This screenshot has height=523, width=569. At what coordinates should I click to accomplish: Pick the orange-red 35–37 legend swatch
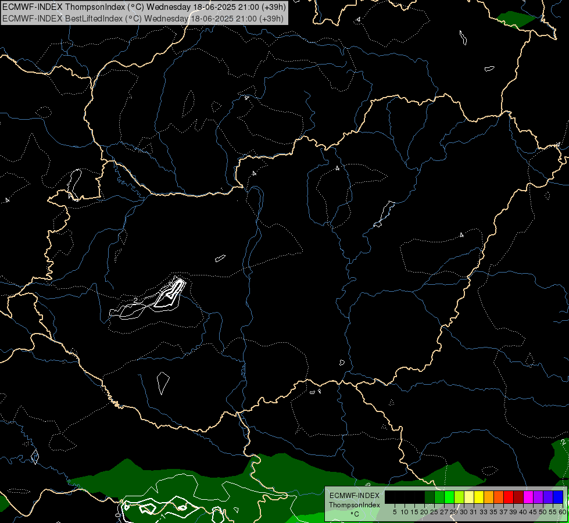click(x=499, y=497)
